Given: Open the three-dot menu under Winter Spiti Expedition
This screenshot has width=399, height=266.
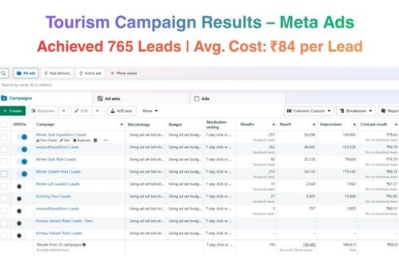Looking at the screenshot, I should pyautogui.click(x=105, y=140).
